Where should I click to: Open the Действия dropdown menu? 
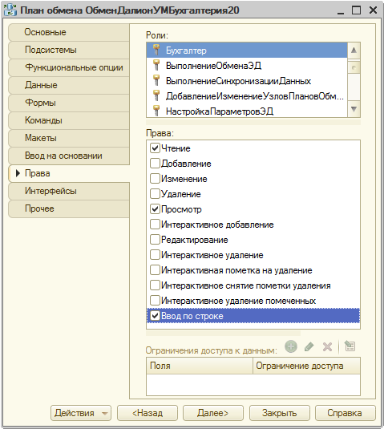(x=81, y=413)
